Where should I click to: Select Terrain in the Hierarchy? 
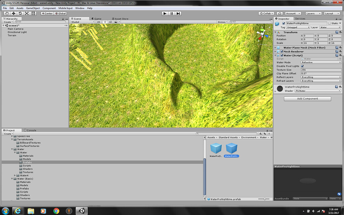[12, 35]
